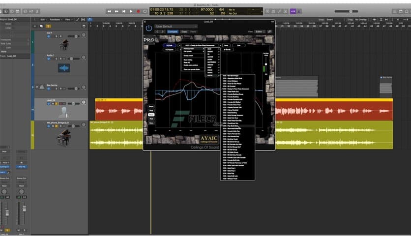
Task: Click the Audio 1 waveform track icon
Action: [64, 68]
